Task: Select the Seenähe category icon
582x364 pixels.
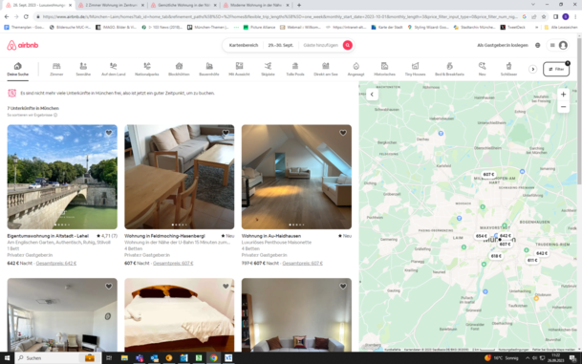Action: (x=83, y=66)
